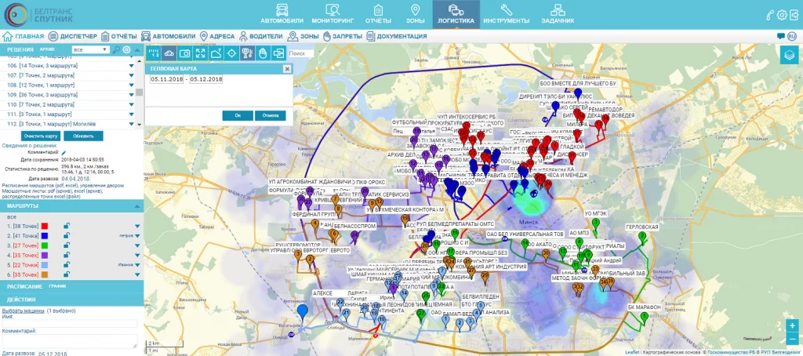Click the Очистить карту button
803x356 pixels.
pyautogui.click(x=41, y=136)
